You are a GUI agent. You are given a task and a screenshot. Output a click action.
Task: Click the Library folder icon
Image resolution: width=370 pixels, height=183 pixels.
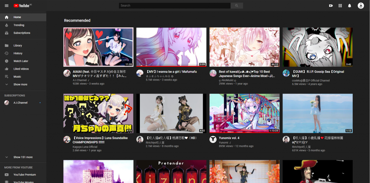[7, 45]
